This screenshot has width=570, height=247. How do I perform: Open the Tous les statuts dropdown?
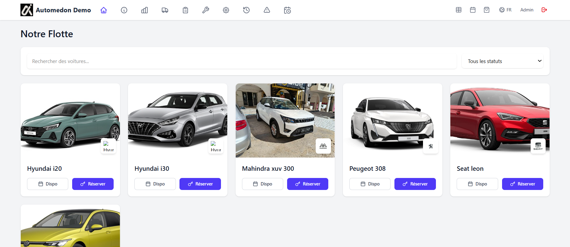503,61
